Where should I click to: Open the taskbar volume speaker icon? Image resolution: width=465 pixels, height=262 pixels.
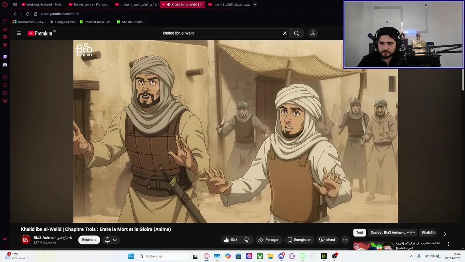pos(432,256)
